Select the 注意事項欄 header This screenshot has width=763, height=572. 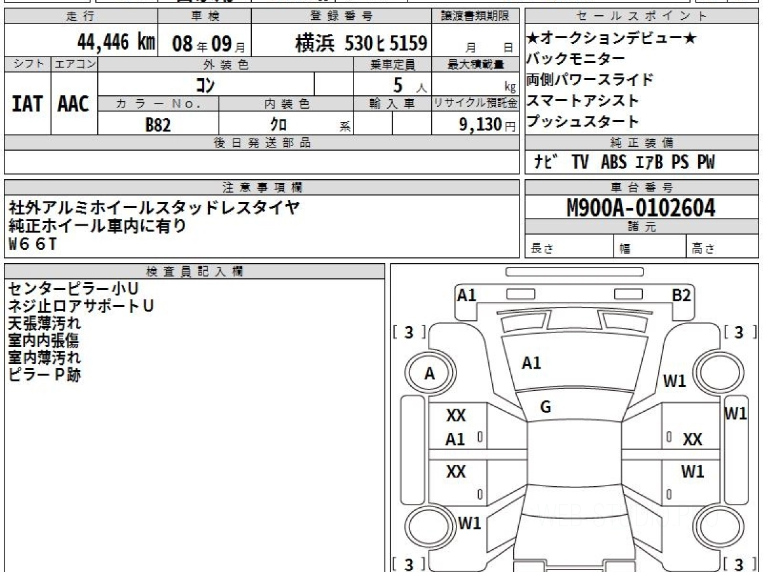[262, 187]
